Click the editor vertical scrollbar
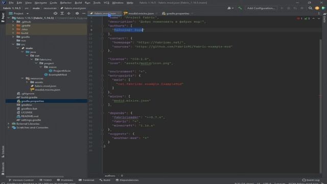 (320, 105)
